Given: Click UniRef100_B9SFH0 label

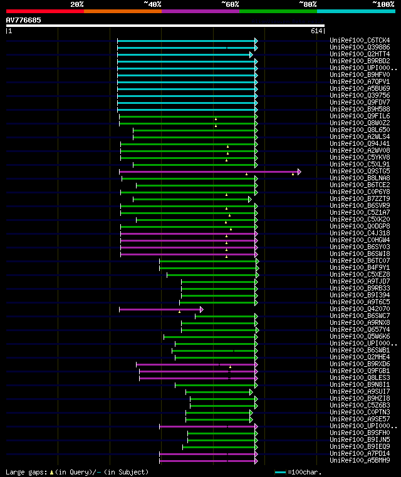Looking at the screenshot, I should pos(360,433).
